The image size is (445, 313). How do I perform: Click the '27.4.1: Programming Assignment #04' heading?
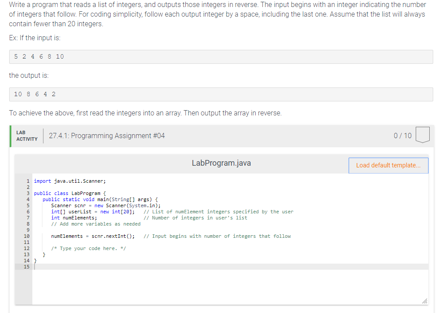pos(107,136)
